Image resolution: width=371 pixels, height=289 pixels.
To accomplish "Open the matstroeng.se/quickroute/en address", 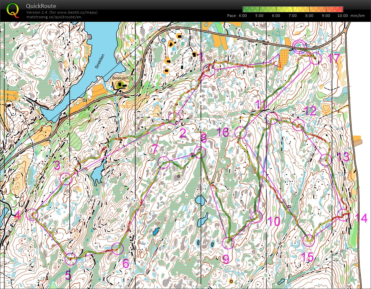I will [54, 17].
